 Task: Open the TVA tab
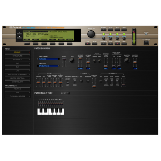(x=17, y=67)
